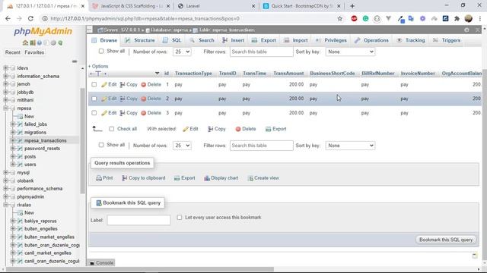Open the green reload navigation panel icon
The height and width of the screenshot is (273, 487).
coord(60,42)
